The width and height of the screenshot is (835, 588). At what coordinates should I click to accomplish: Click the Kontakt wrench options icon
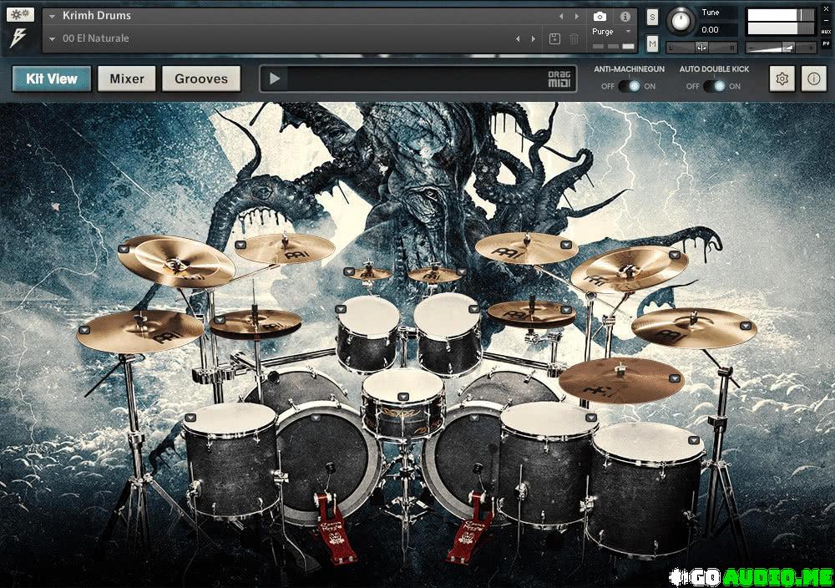pos(21,15)
